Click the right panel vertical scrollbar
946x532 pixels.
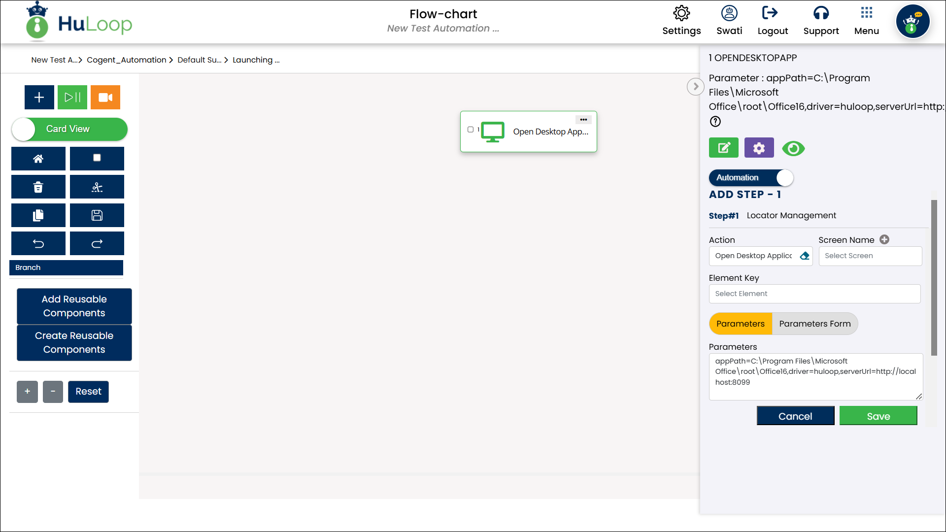point(934,278)
